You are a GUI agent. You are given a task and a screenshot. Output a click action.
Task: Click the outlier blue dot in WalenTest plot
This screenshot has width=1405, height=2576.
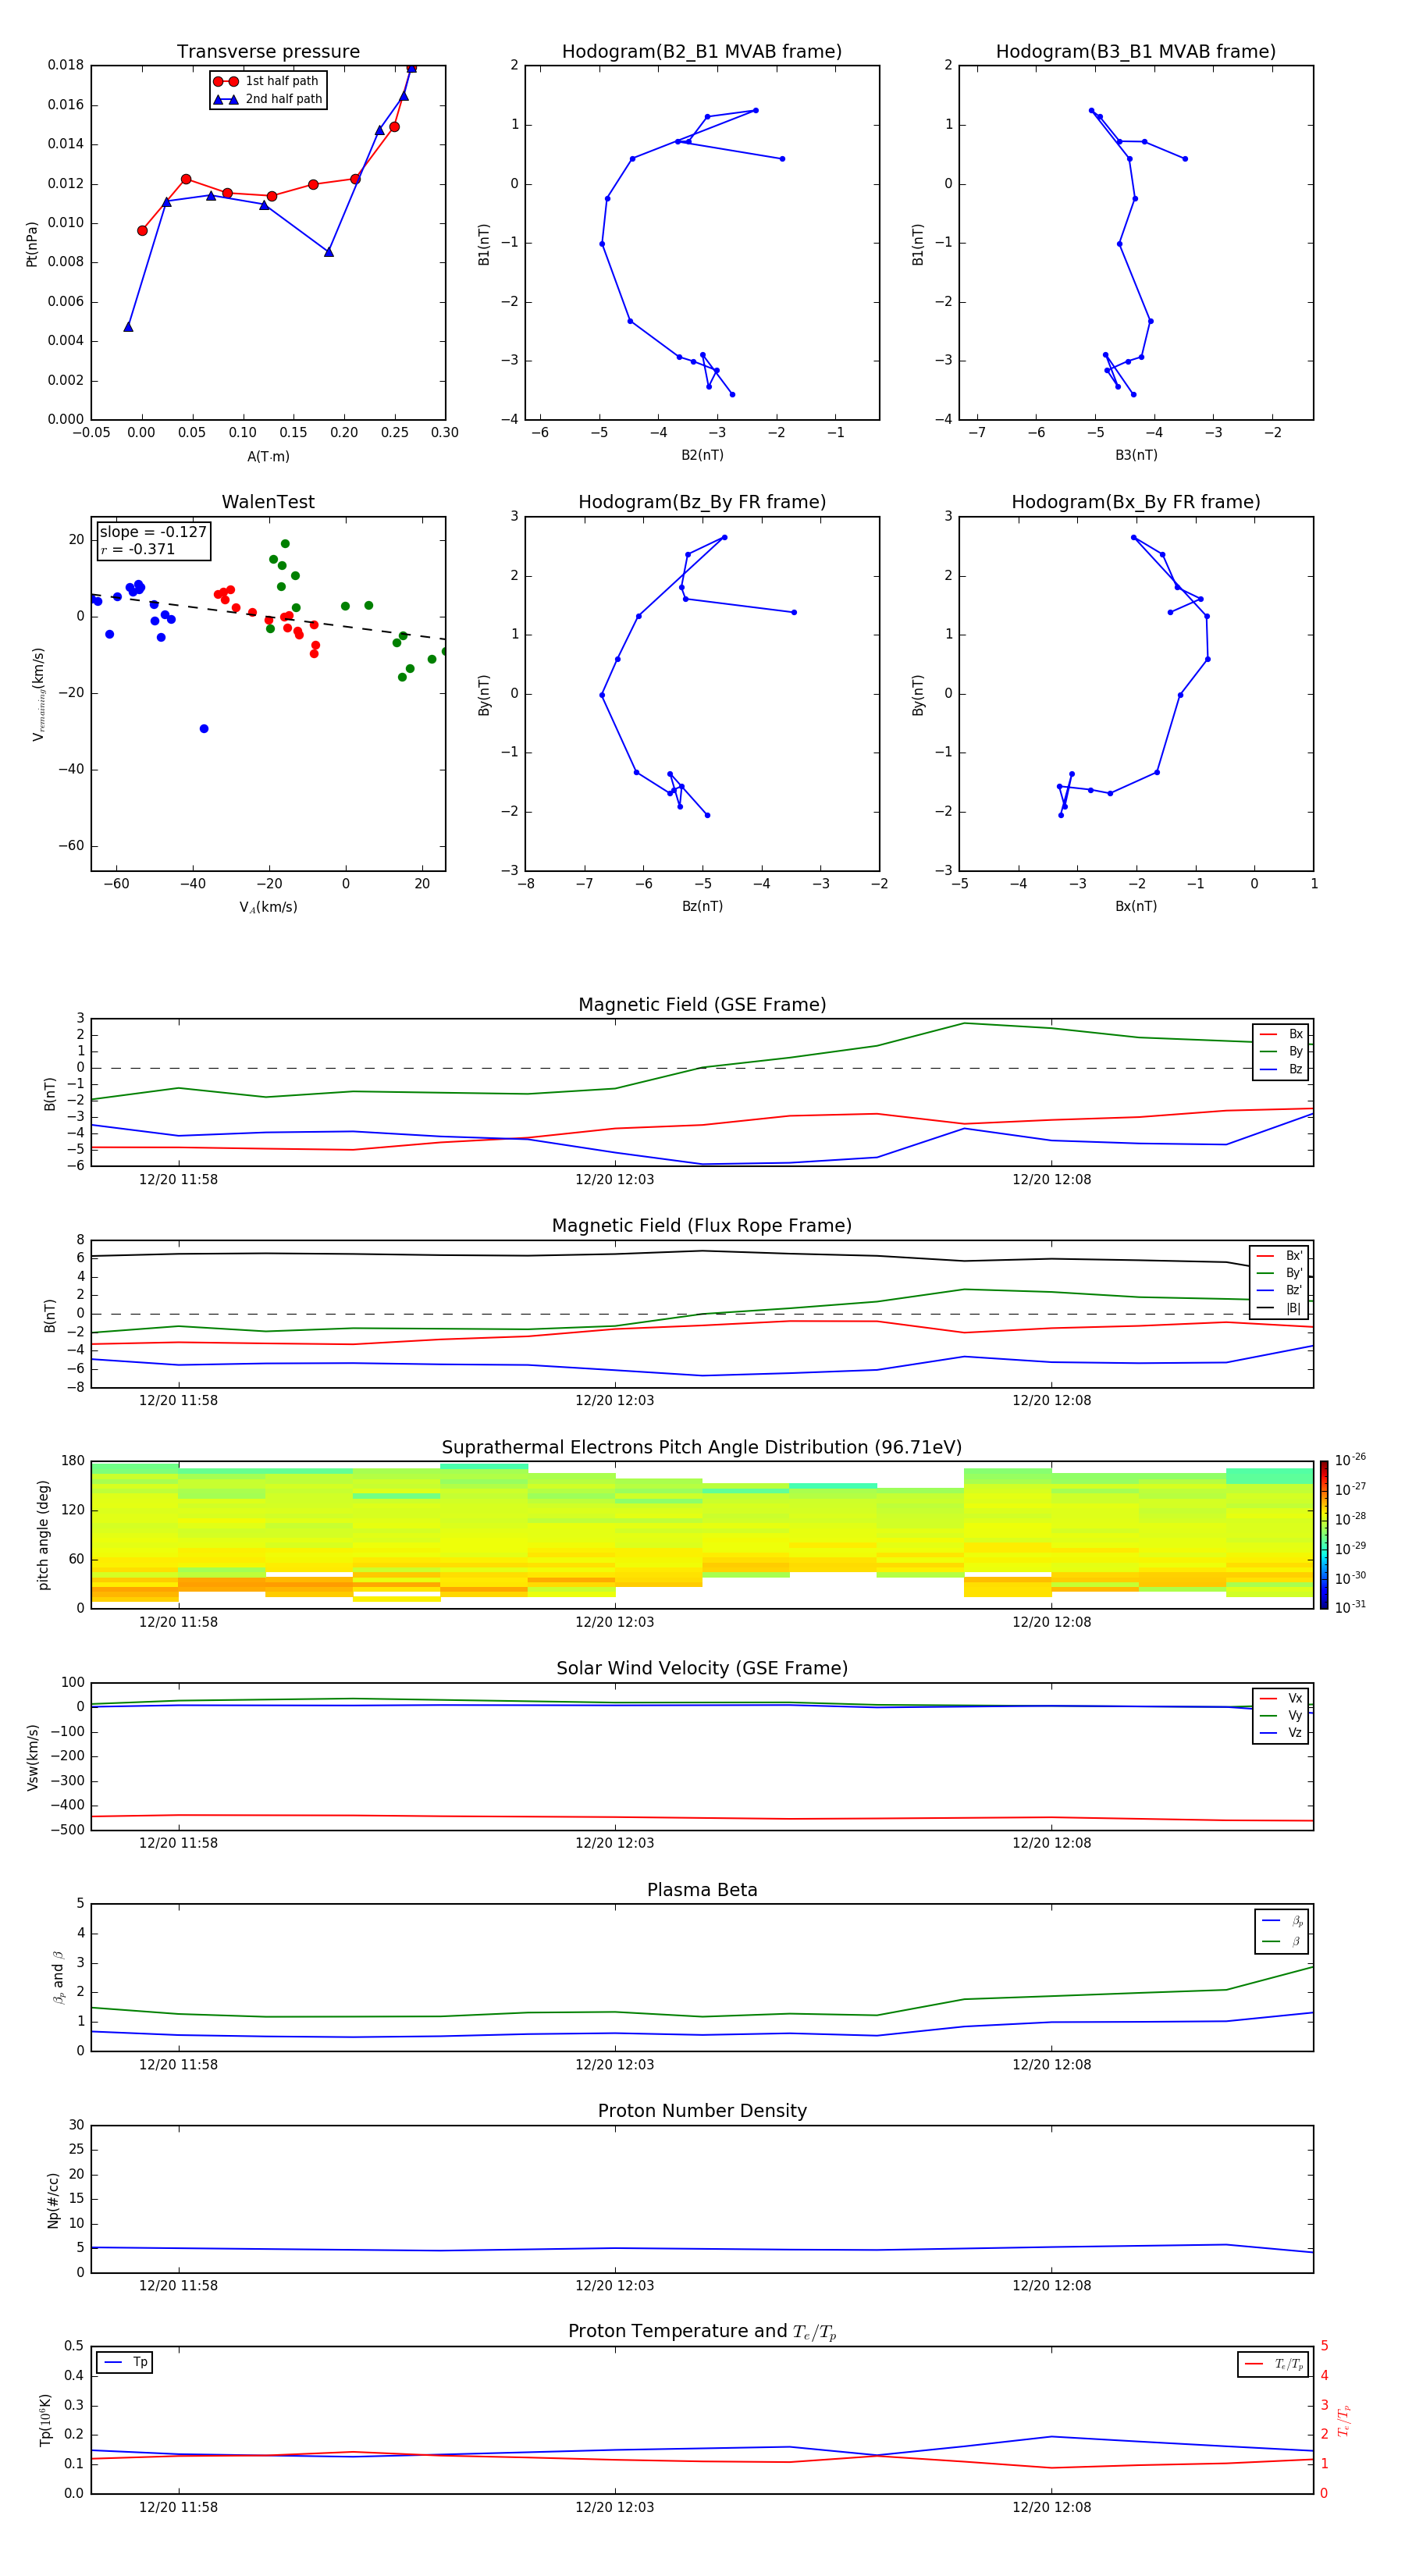coord(204,729)
